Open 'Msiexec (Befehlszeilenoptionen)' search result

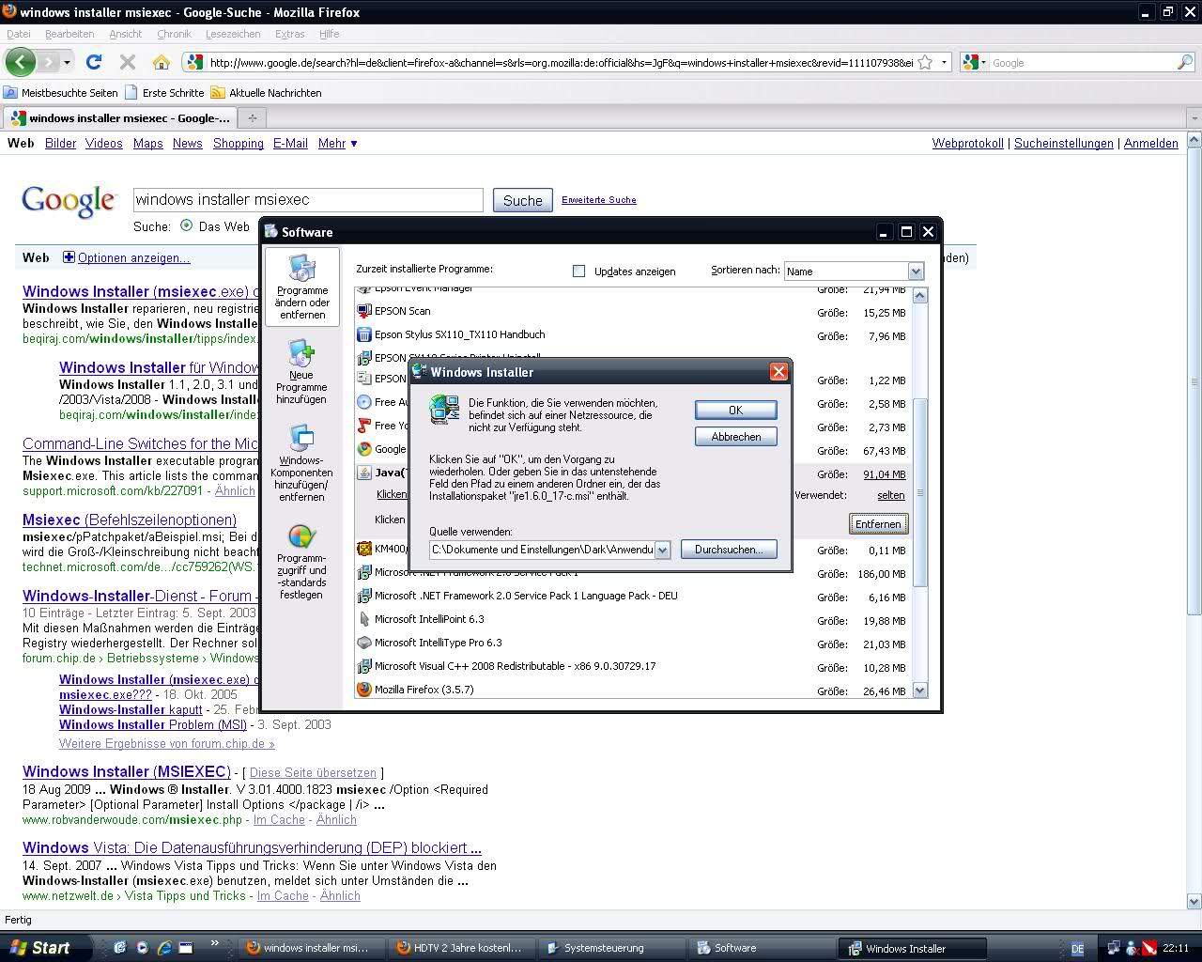130,520
